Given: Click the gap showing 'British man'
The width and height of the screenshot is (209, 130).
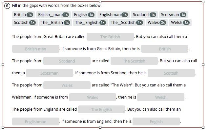Looking at the screenshot, I should (35, 49).
